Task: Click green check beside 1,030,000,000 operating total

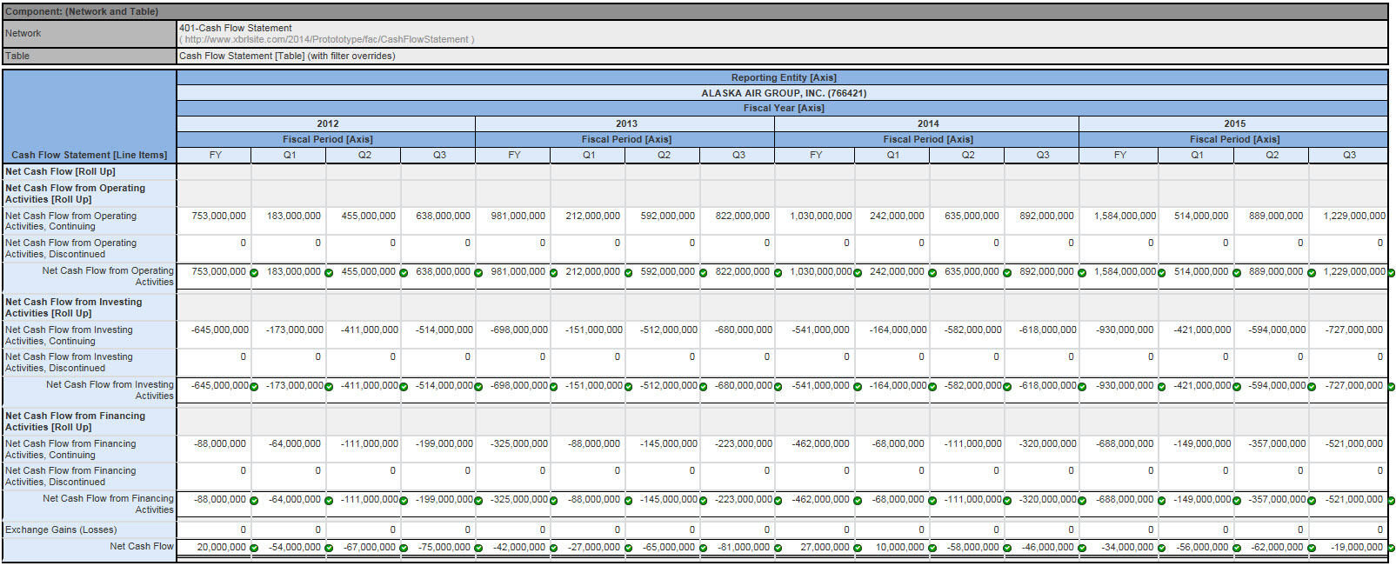Action: pos(858,273)
